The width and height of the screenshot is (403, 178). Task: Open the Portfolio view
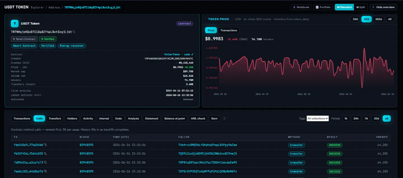point(323,7)
